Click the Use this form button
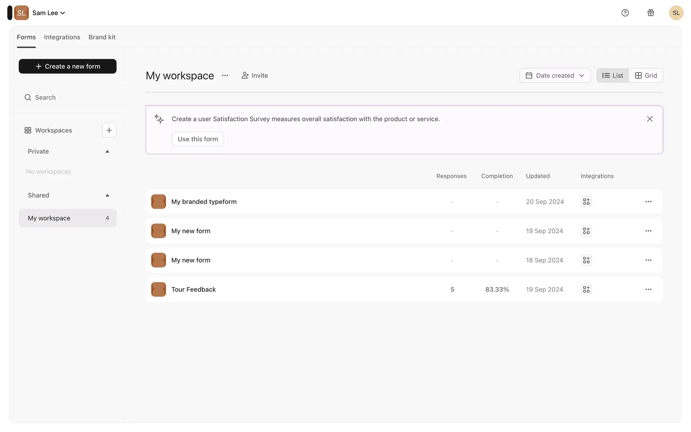The height and width of the screenshot is (432, 691). point(198,139)
